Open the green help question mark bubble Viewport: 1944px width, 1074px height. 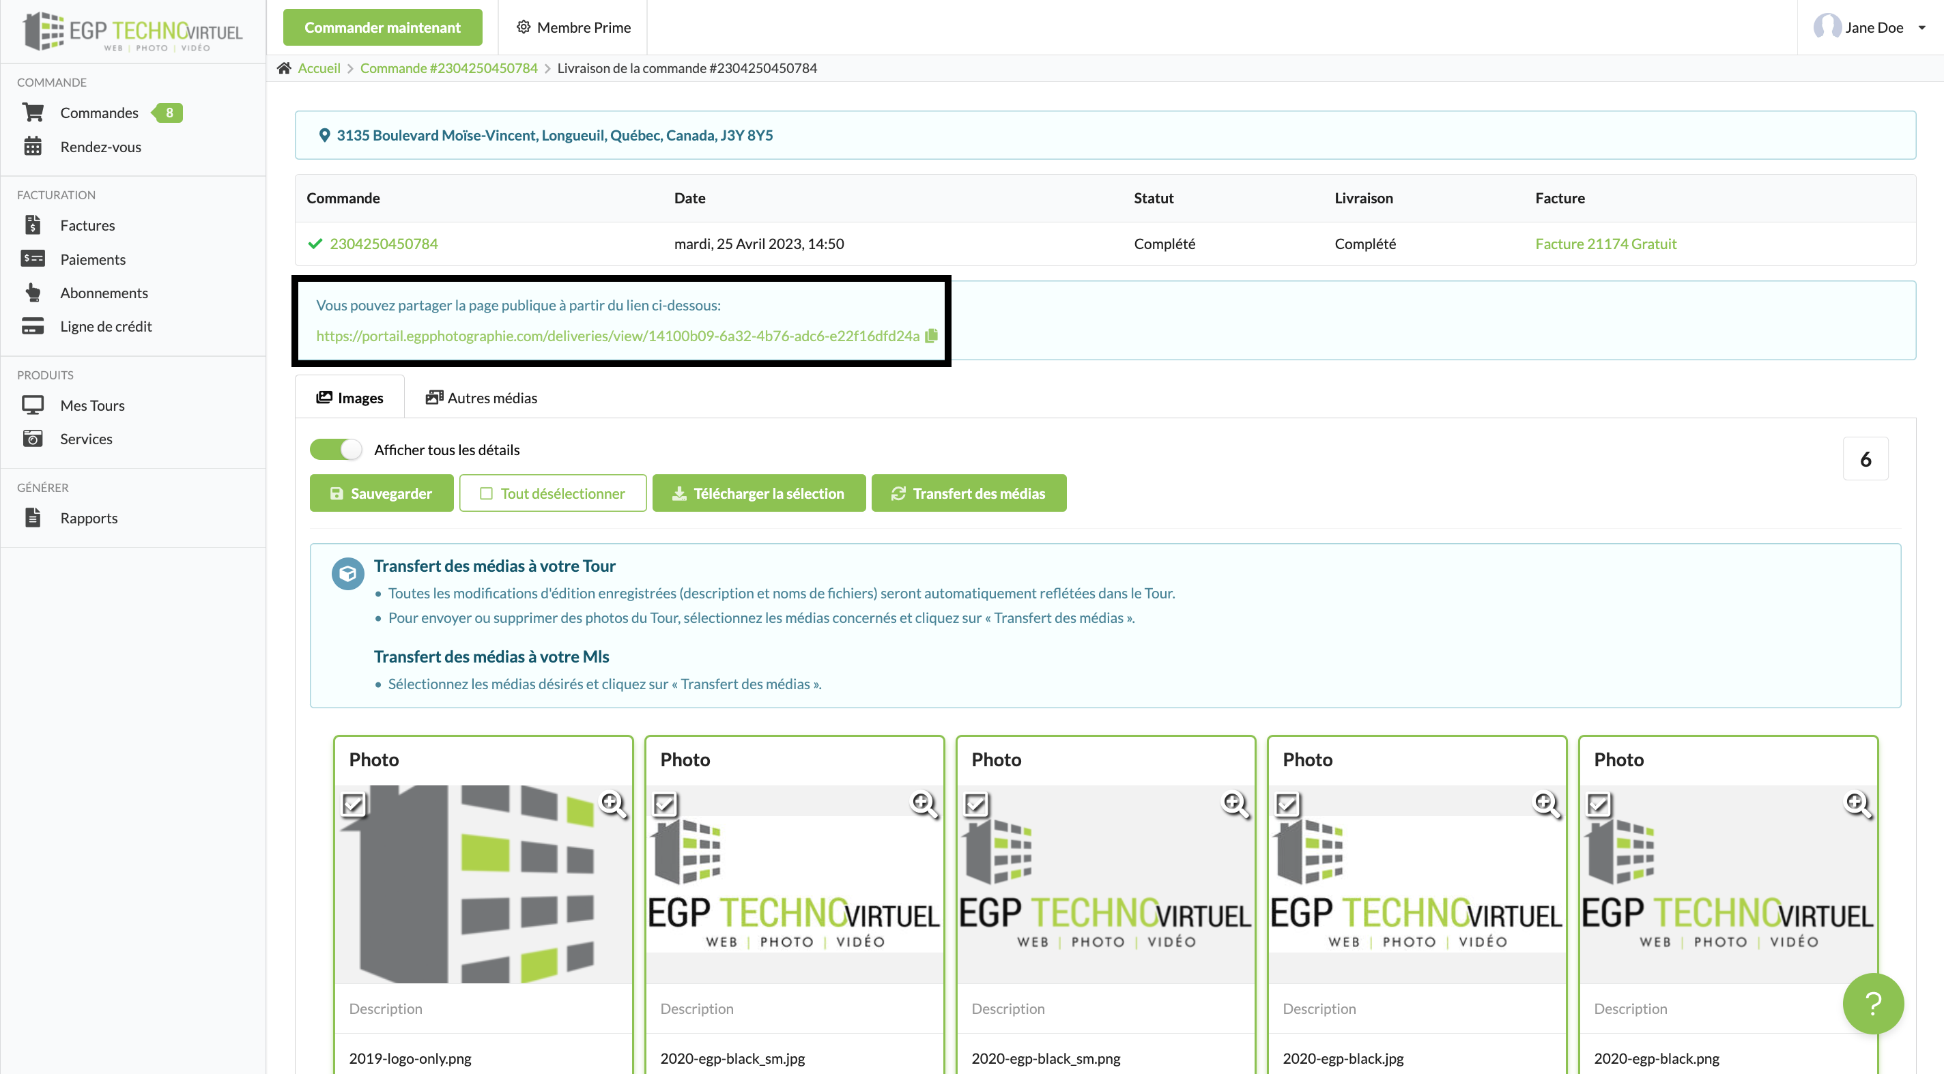(x=1872, y=1003)
